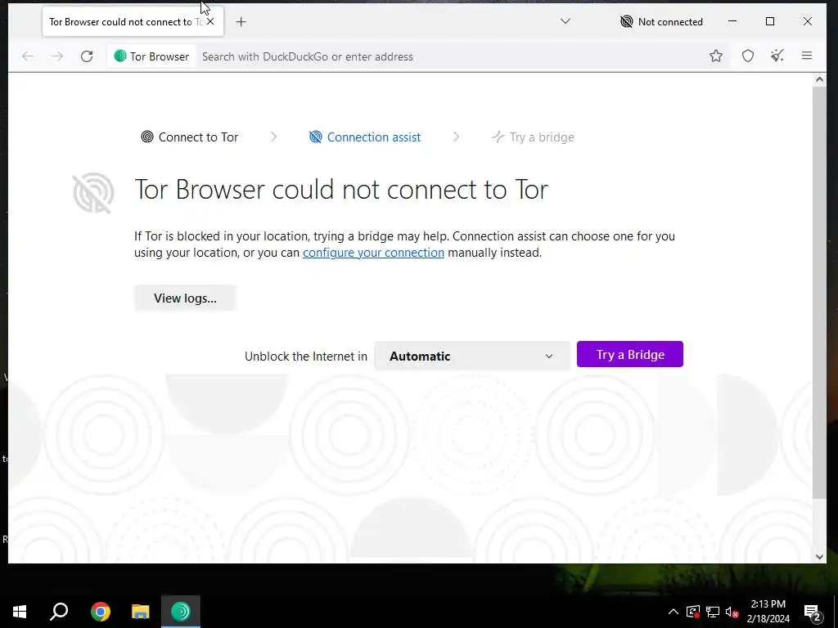838x628 pixels.
Task: Close the 'Tor Browser could not connect' tab
Action: pos(210,21)
